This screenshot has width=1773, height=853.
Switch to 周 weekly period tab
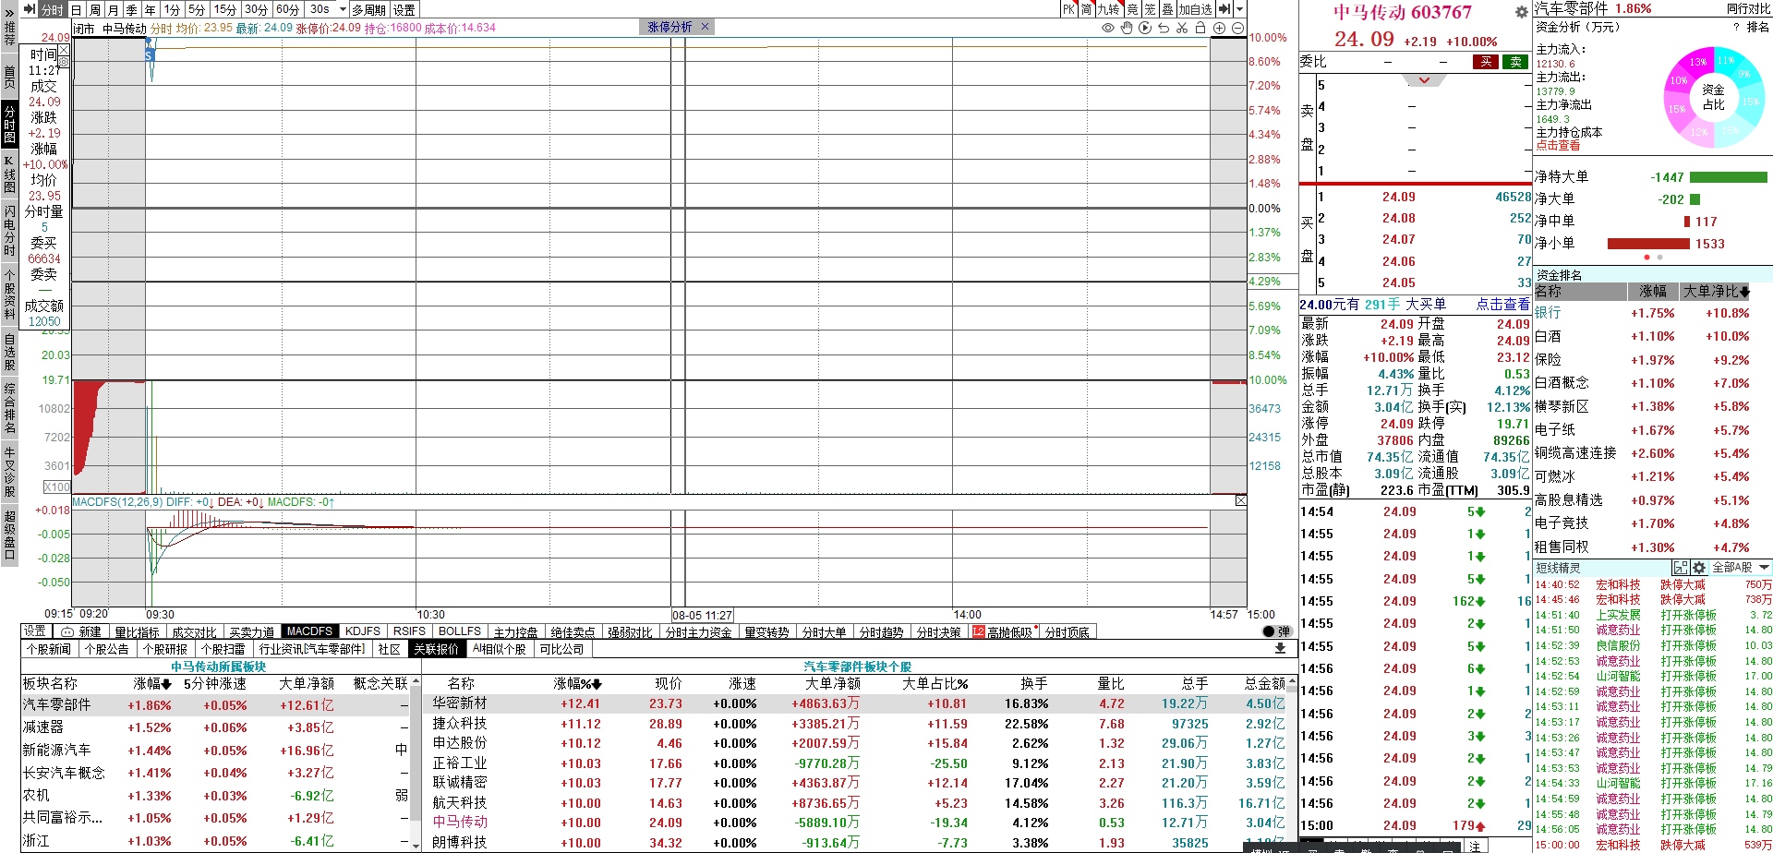(x=94, y=9)
